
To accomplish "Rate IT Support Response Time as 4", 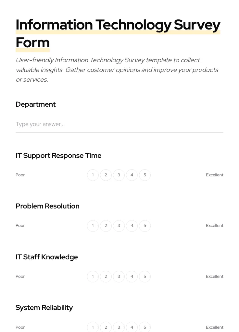I will [x=132, y=175].
